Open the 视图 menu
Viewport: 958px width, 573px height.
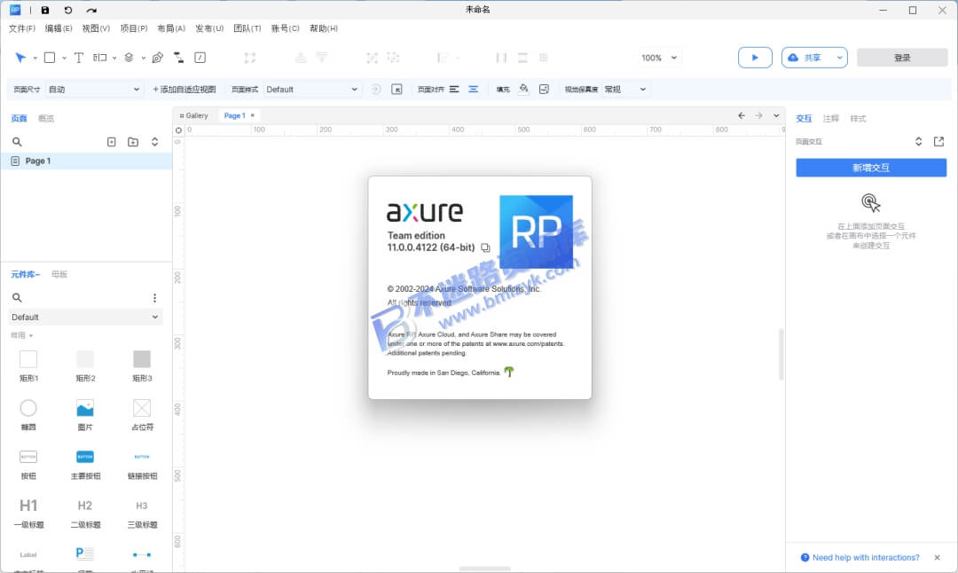pos(96,28)
